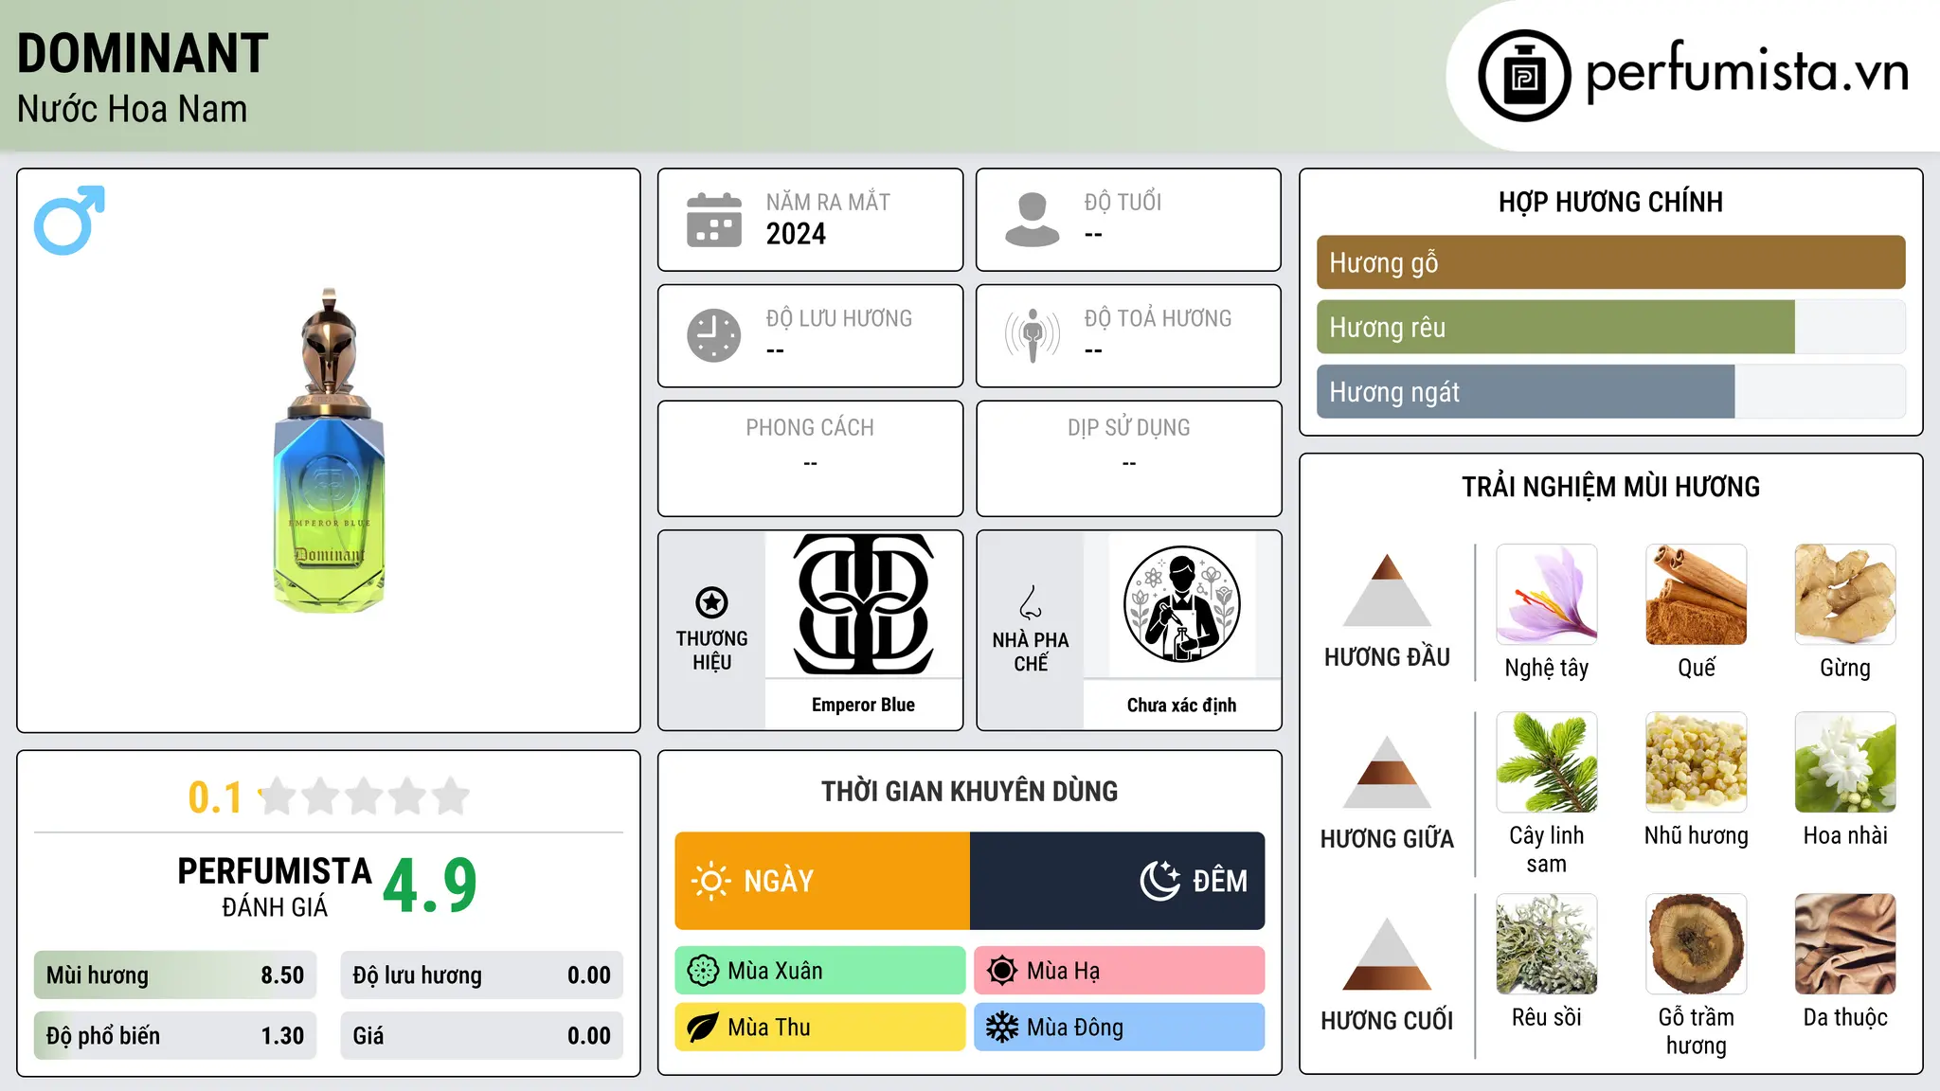1940x1091 pixels.
Task: Click the sun icon in the Ngày bar
Action: click(x=711, y=881)
